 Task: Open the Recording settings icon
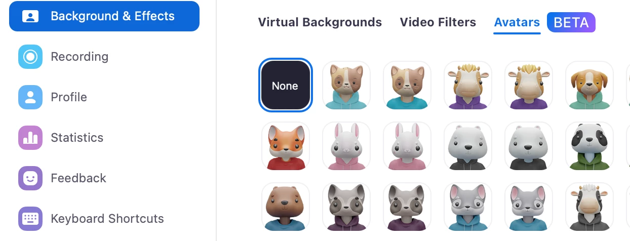coord(30,57)
